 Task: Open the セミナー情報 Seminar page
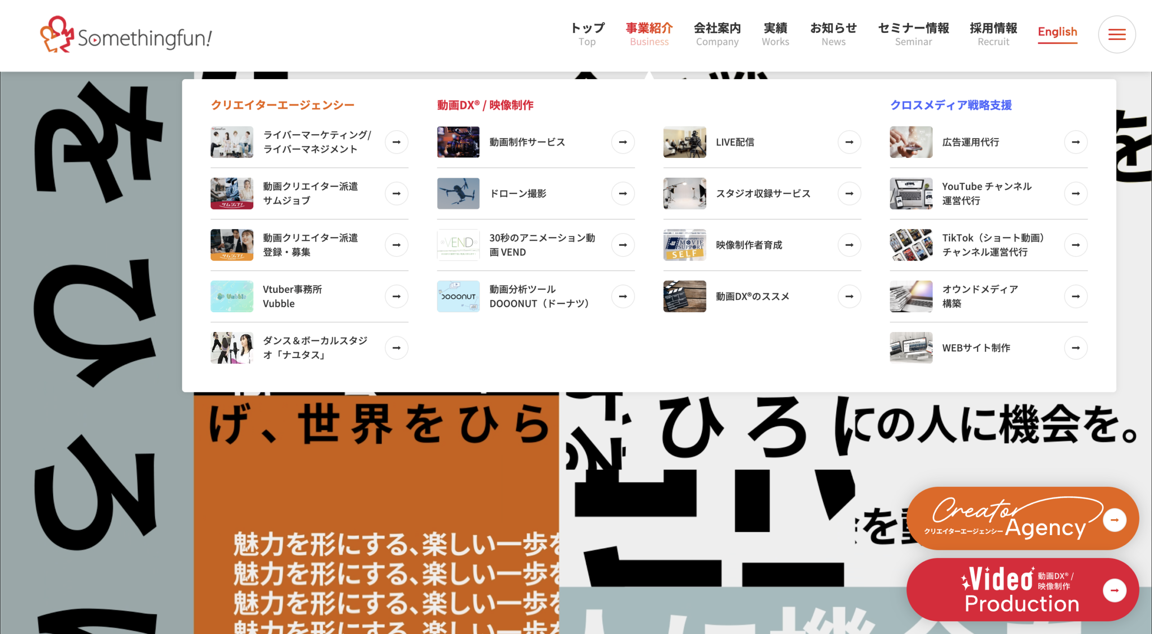pyautogui.click(x=913, y=34)
